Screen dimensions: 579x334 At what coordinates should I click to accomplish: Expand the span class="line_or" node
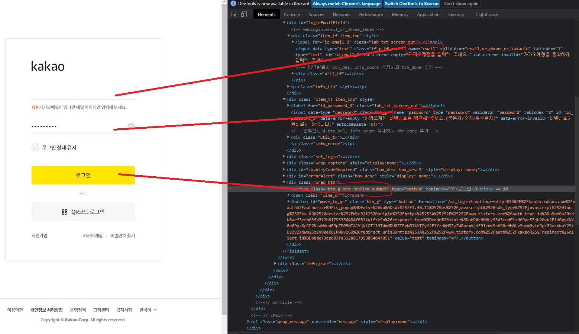coord(288,195)
